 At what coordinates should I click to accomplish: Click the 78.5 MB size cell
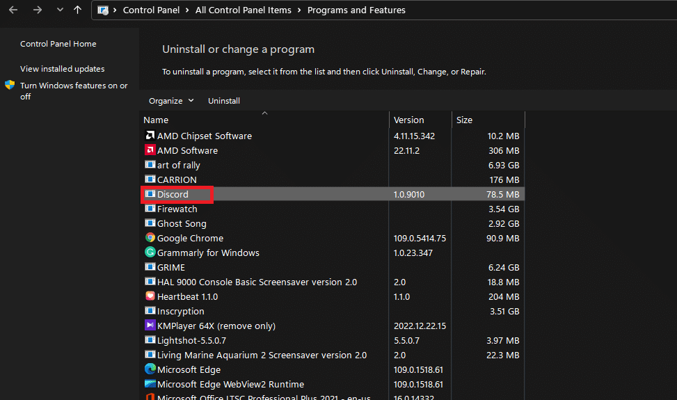[x=502, y=194]
